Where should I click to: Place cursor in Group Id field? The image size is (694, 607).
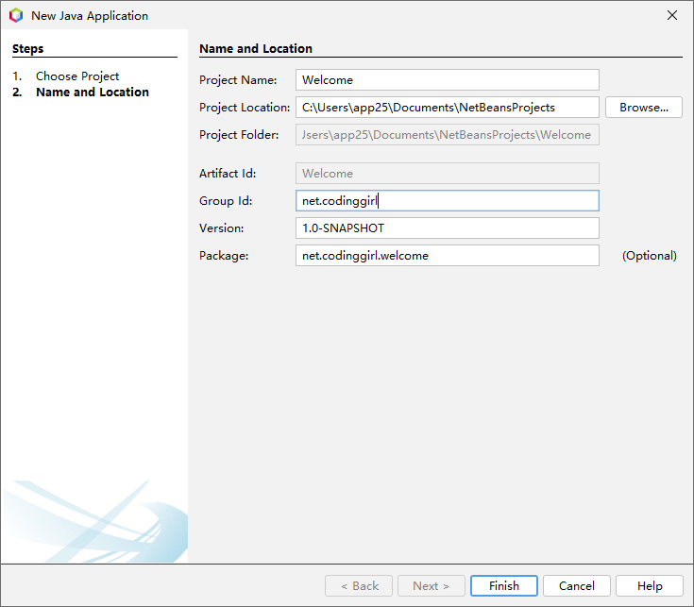point(447,201)
